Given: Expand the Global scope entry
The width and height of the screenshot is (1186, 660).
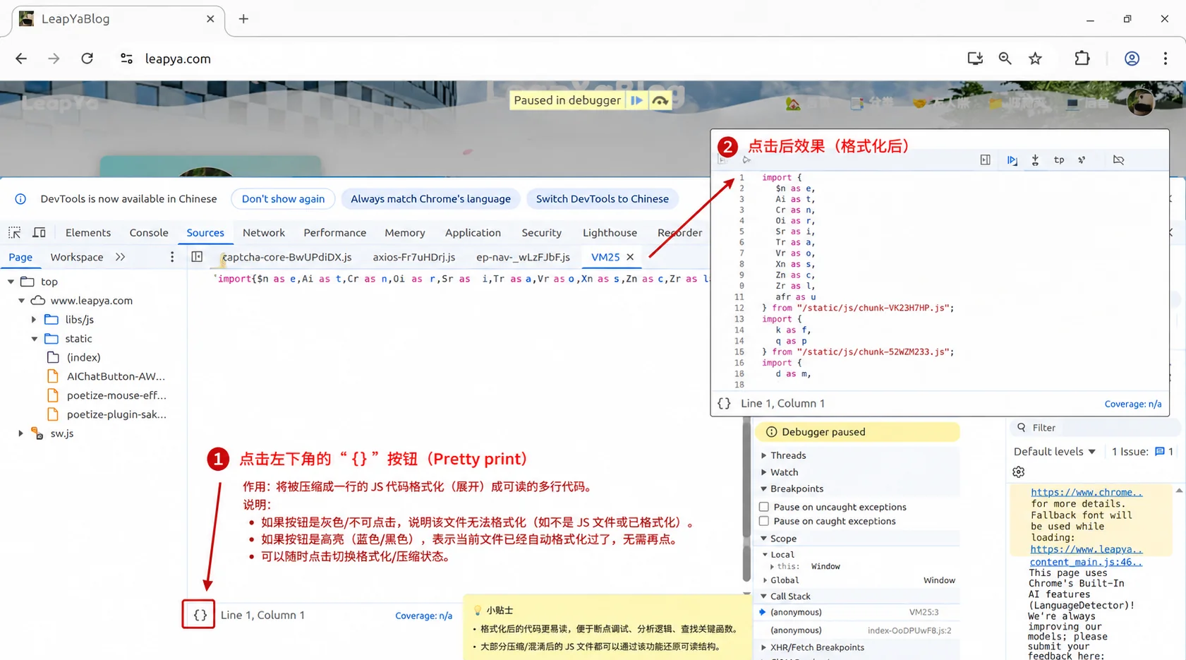Looking at the screenshot, I should tap(766, 580).
